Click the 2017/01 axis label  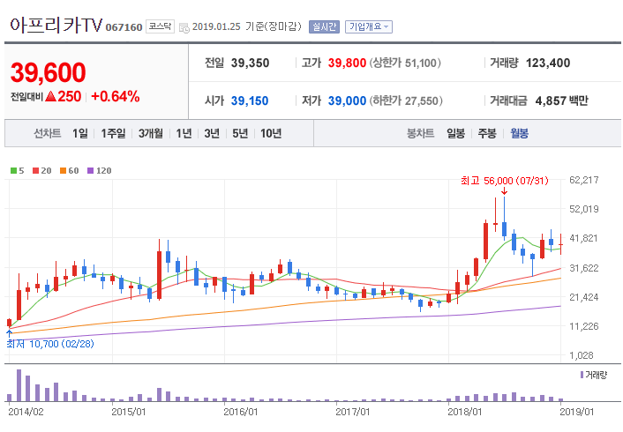click(x=352, y=412)
